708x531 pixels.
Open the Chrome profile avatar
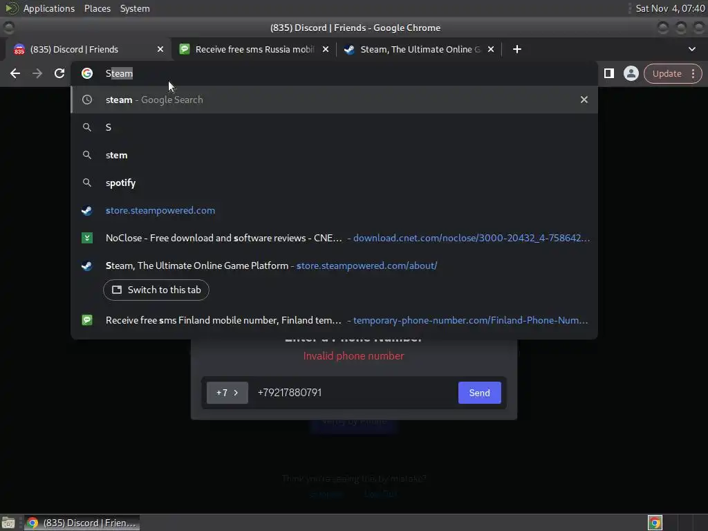click(631, 73)
